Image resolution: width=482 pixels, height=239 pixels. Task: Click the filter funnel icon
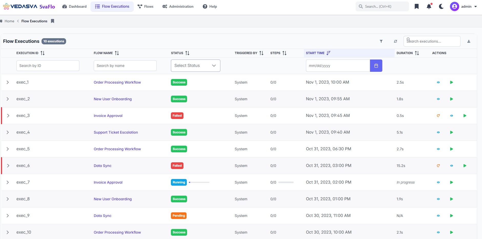coord(381,41)
